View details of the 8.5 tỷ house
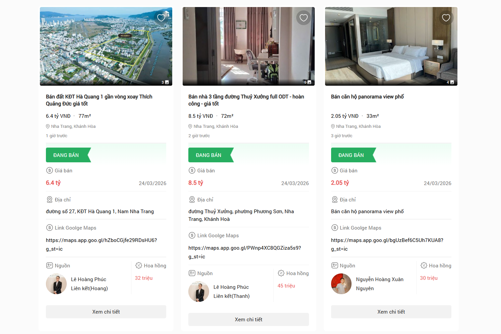This screenshot has height=334, width=501. coord(248,319)
